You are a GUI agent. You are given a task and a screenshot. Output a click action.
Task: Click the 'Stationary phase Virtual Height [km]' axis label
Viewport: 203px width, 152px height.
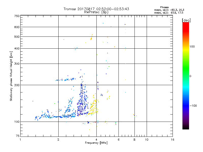(x=11, y=76)
